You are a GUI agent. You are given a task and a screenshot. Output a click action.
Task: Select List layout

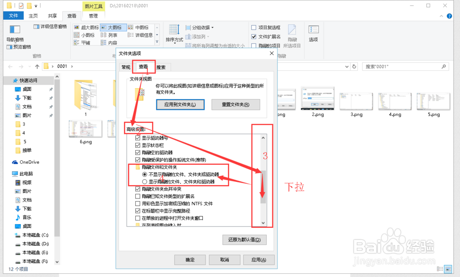coord(109,35)
